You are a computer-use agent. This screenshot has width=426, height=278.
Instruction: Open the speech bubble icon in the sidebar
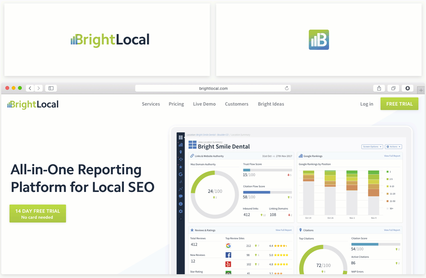point(181,196)
